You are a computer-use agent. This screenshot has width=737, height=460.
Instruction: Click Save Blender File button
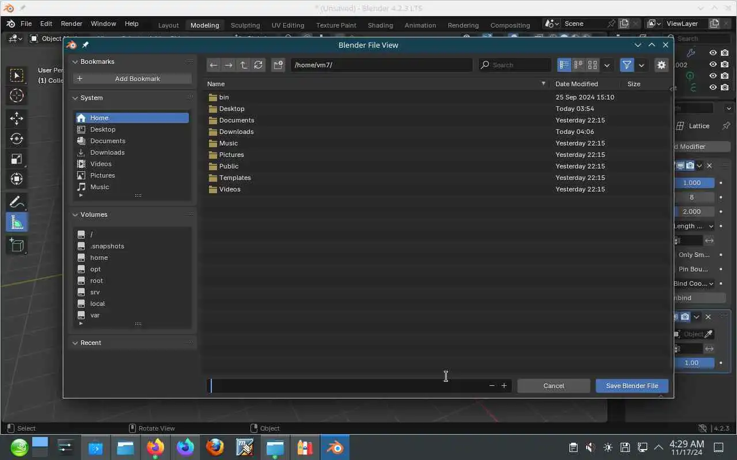point(632,386)
